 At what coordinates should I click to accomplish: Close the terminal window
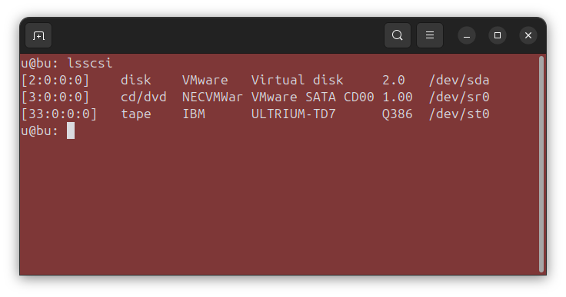click(x=528, y=35)
